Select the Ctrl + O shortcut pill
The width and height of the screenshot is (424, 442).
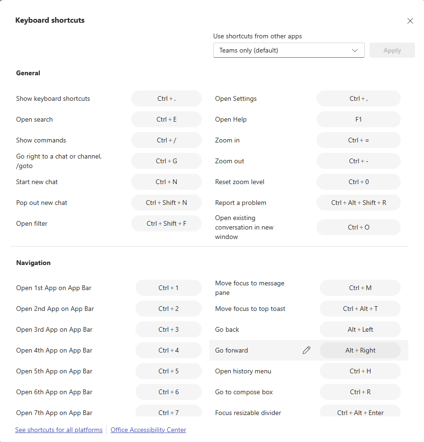(358, 227)
